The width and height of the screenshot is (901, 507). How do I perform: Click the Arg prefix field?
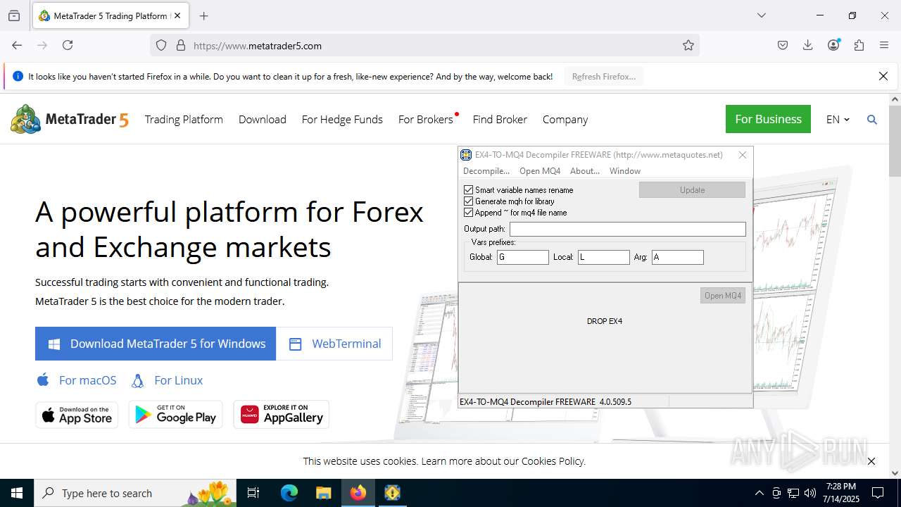(678, 257)
